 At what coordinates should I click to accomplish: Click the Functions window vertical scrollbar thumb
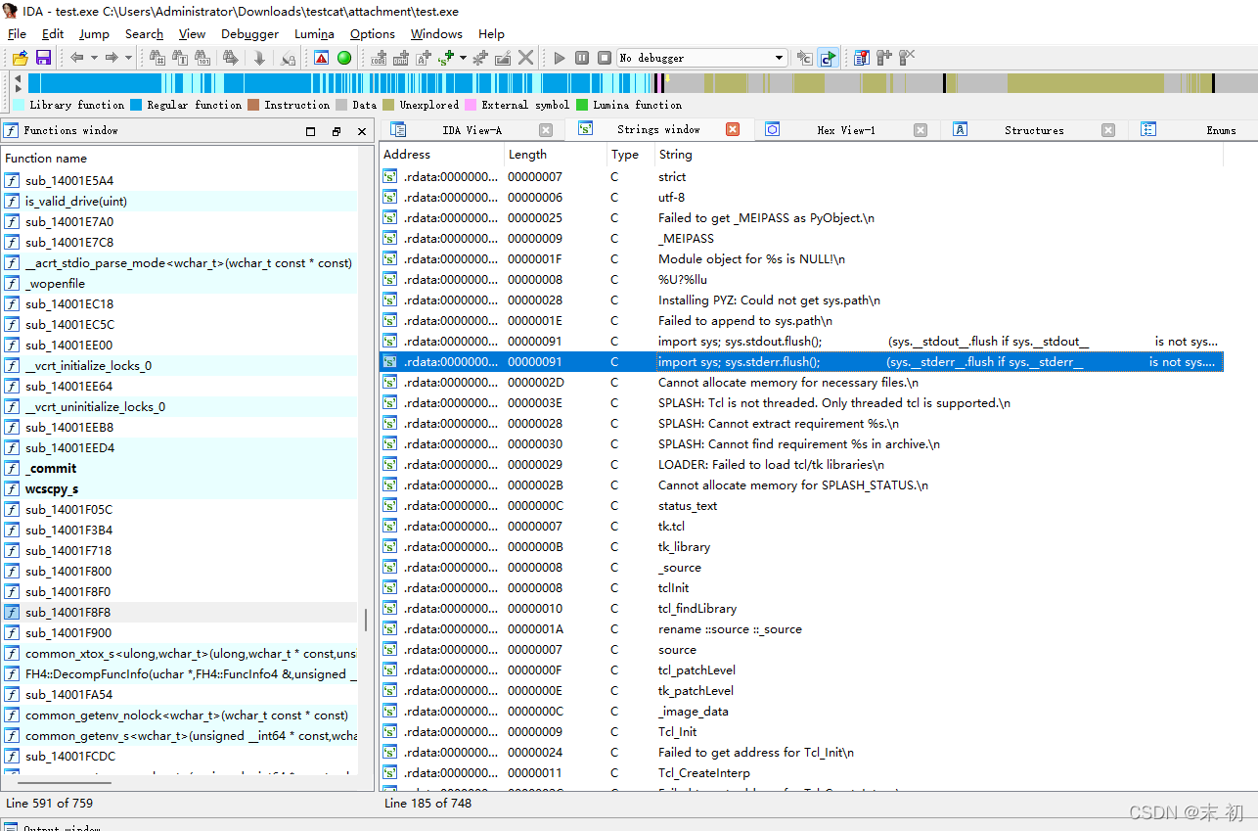[x=366, y=621]
